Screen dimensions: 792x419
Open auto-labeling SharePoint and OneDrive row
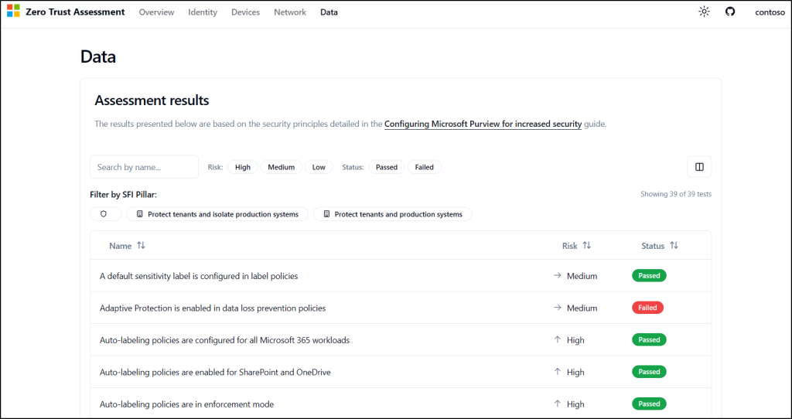(x=401, y=372)
